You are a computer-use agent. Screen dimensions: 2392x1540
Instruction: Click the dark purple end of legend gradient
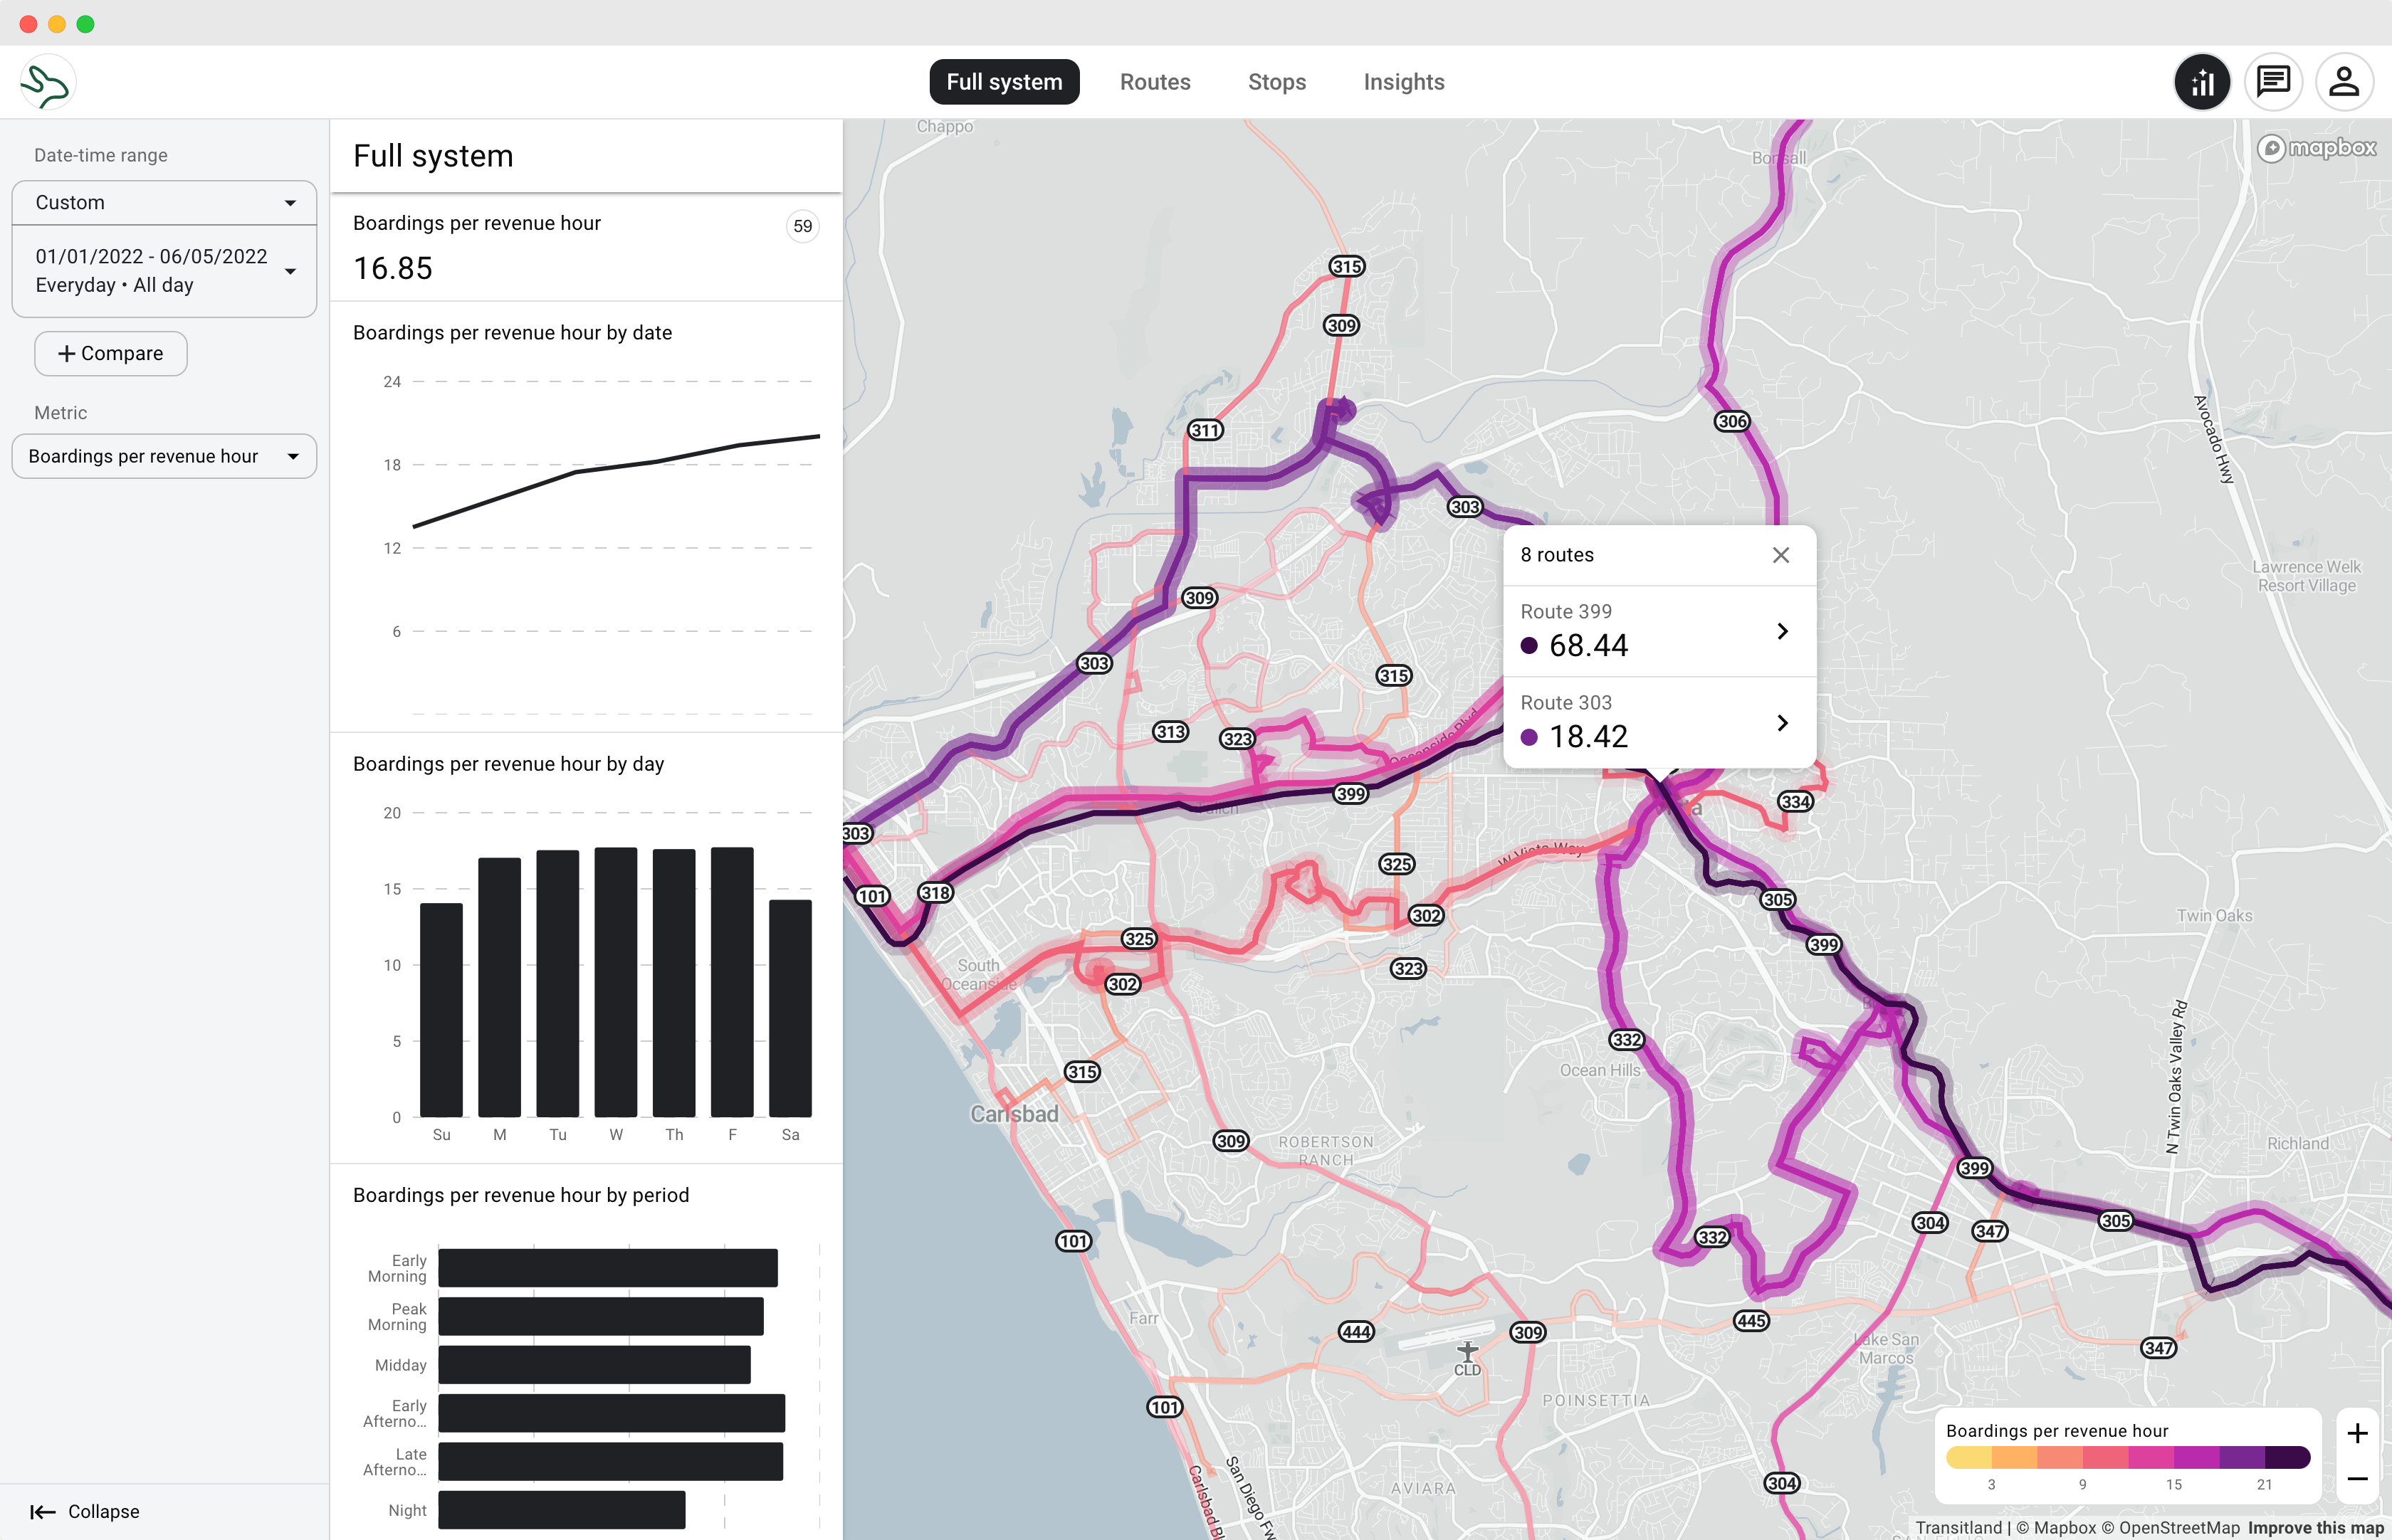tap(2288, 1457)
